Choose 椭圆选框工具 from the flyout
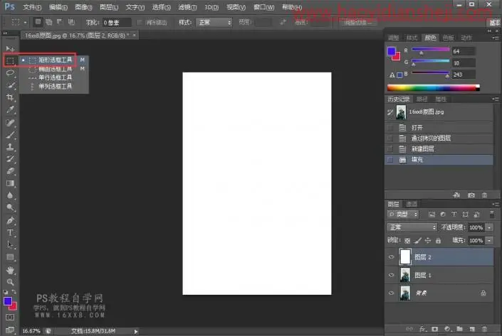The height and width of the screenshot is (336, 502). pyautogui.click(x=55, y=69)
